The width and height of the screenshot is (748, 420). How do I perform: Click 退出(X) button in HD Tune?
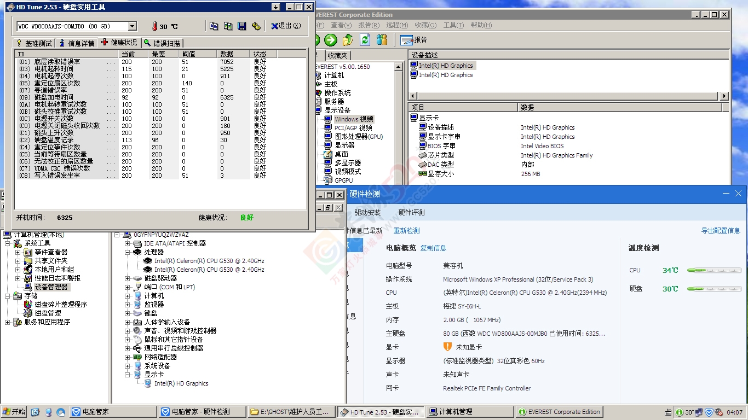[x=286, y=26]
